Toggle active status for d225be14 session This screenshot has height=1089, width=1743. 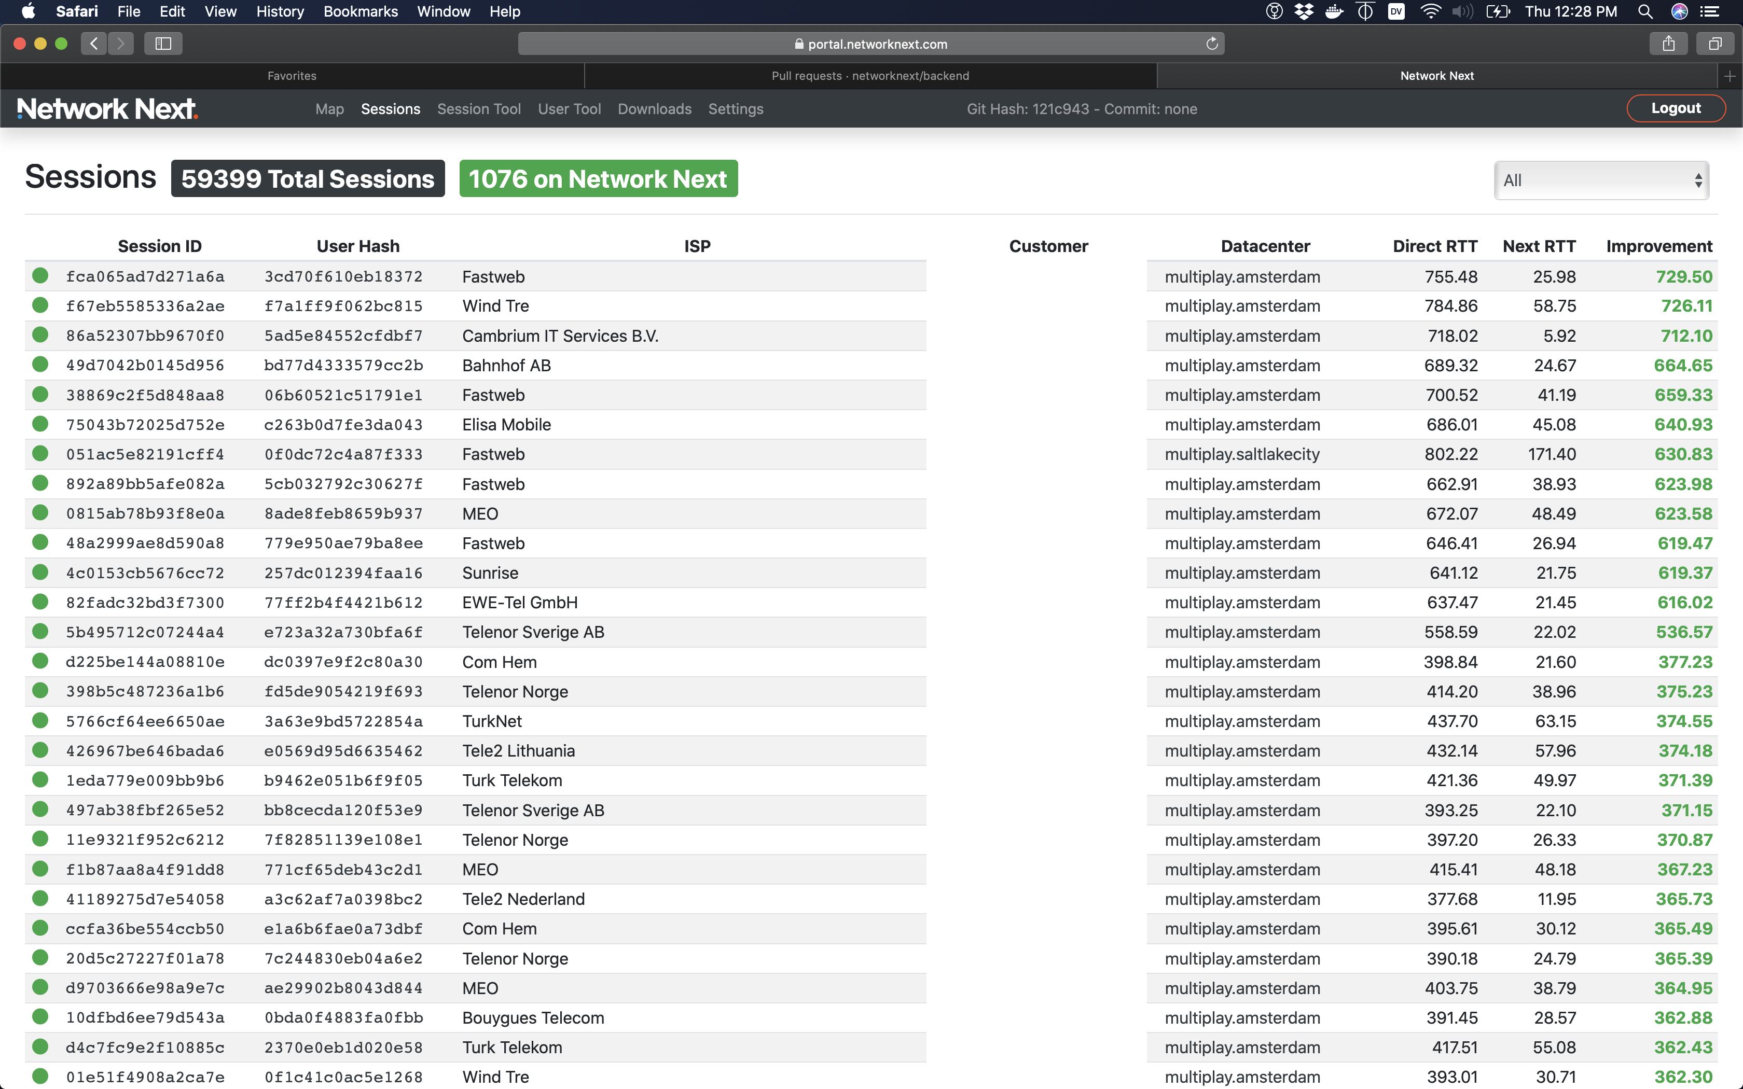[x=43, y=661]
